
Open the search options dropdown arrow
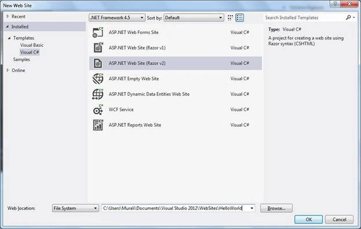point(354,17)
